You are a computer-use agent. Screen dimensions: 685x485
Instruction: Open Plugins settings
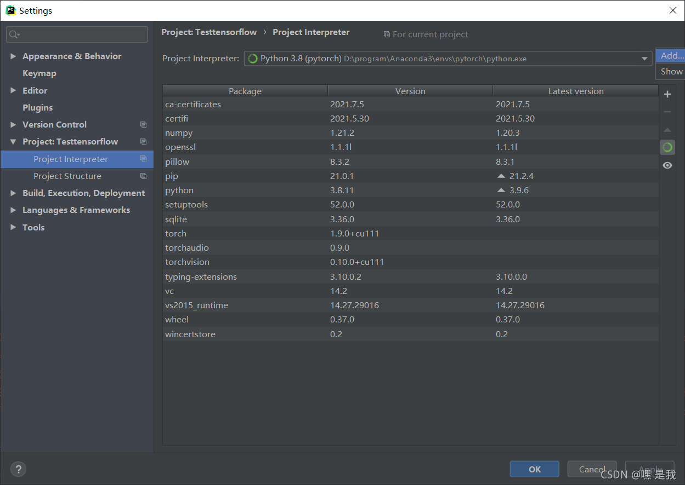(x=38, y=107)
